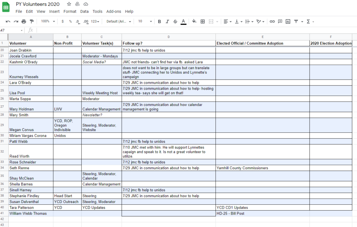Screen dimensions: 357x227
Task: Activate the Paint format tool
Action: [32, 22]
